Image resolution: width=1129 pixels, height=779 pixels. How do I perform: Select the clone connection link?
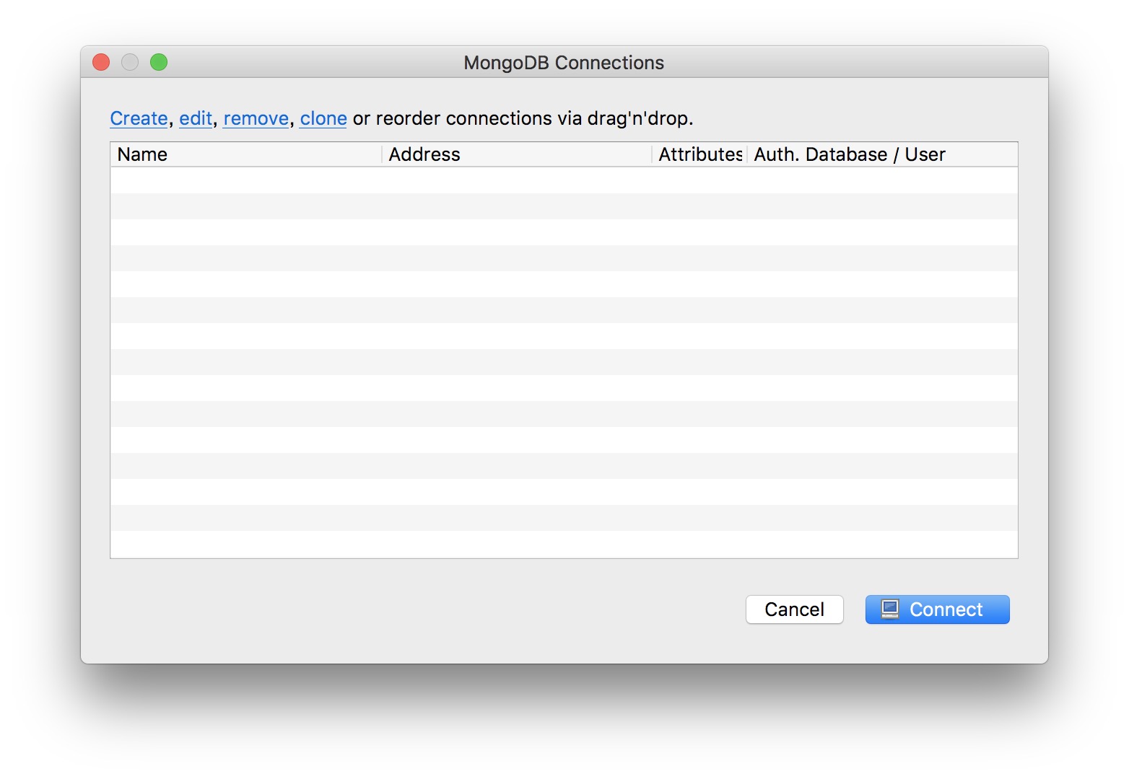[x=323, y=118]
